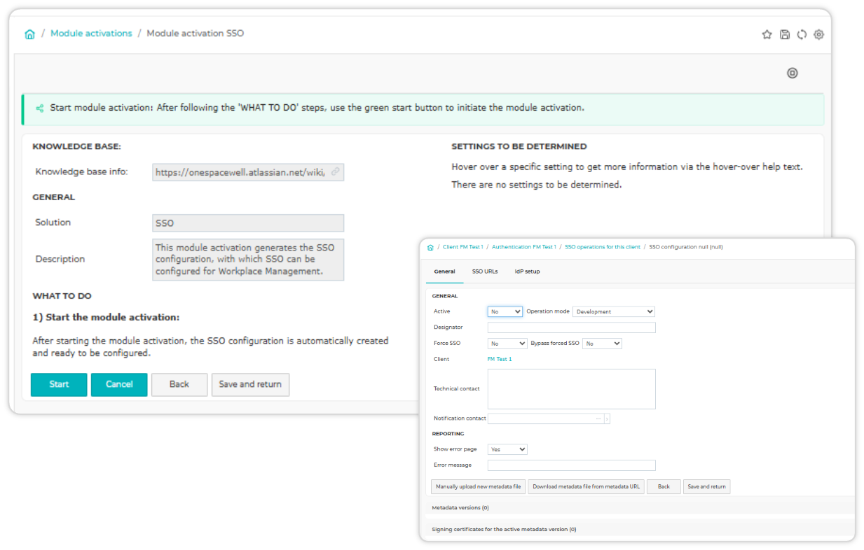Switch to the IdP setup tab
This screenshot has width=864, height=550.
527,272
